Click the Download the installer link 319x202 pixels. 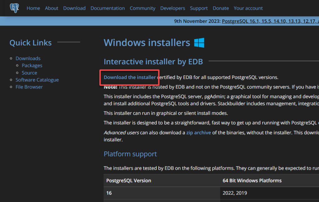coord(130,77)
